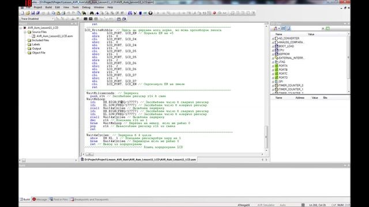Click the ATmega16 device label in the status bar

point(243,205)
